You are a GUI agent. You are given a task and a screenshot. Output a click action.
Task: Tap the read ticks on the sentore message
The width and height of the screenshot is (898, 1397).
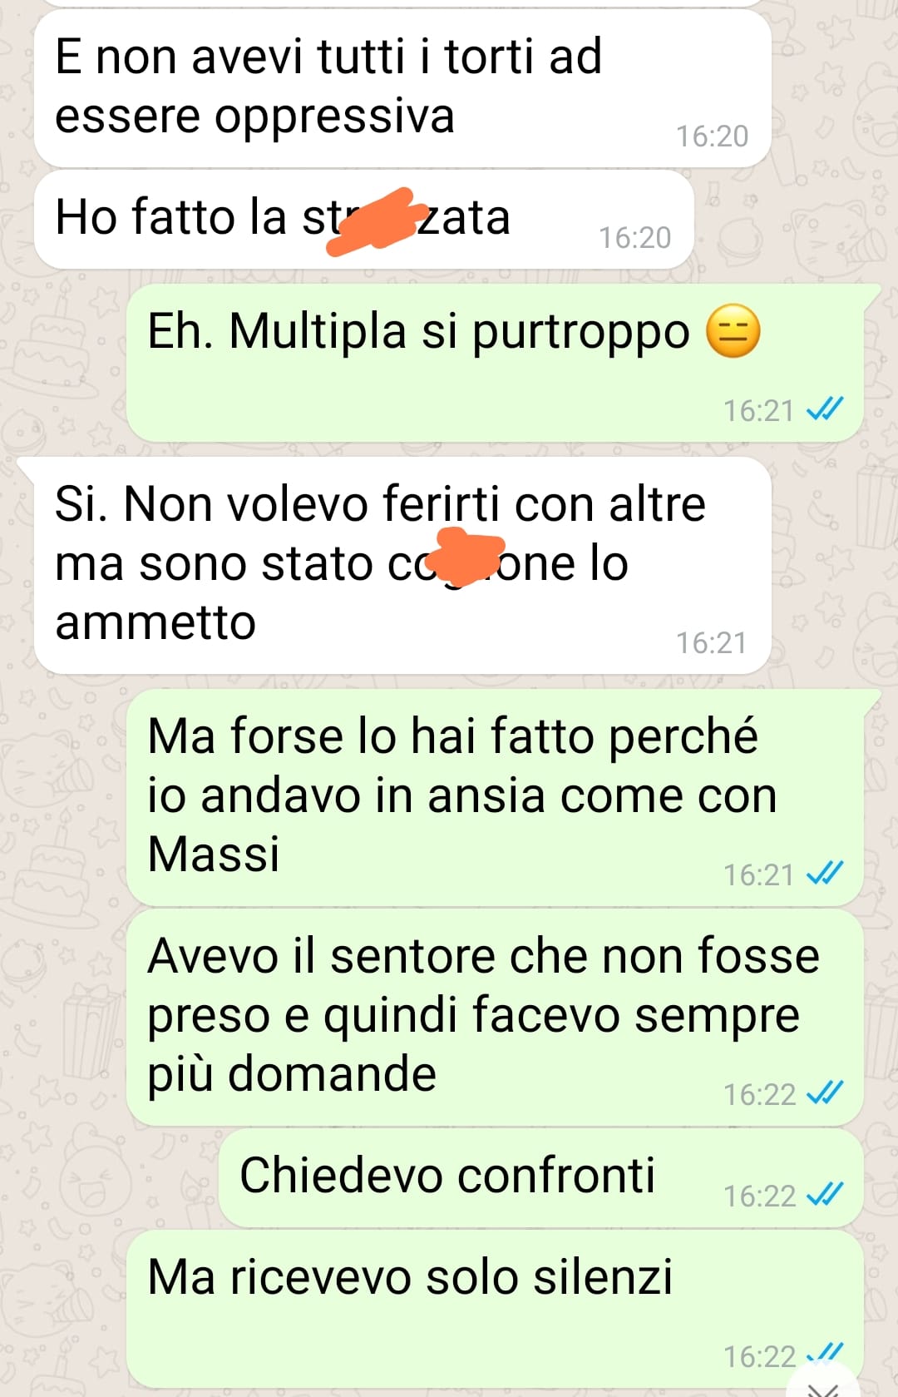825,1093
